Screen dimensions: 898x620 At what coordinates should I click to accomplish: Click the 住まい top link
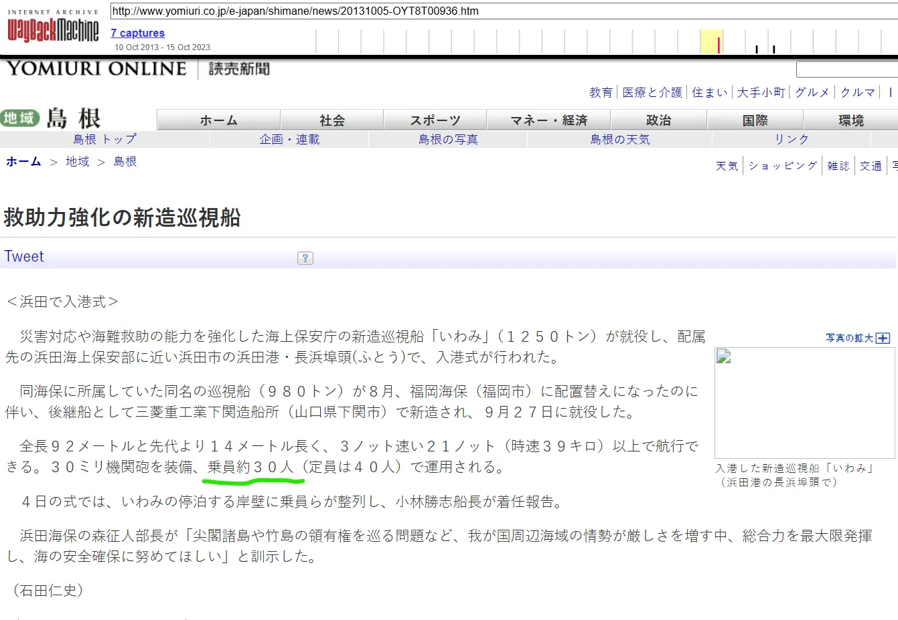point(710,92)
